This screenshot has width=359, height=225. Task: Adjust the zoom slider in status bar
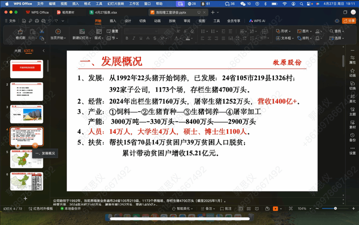pyautogui.click(x=335, y=209)
